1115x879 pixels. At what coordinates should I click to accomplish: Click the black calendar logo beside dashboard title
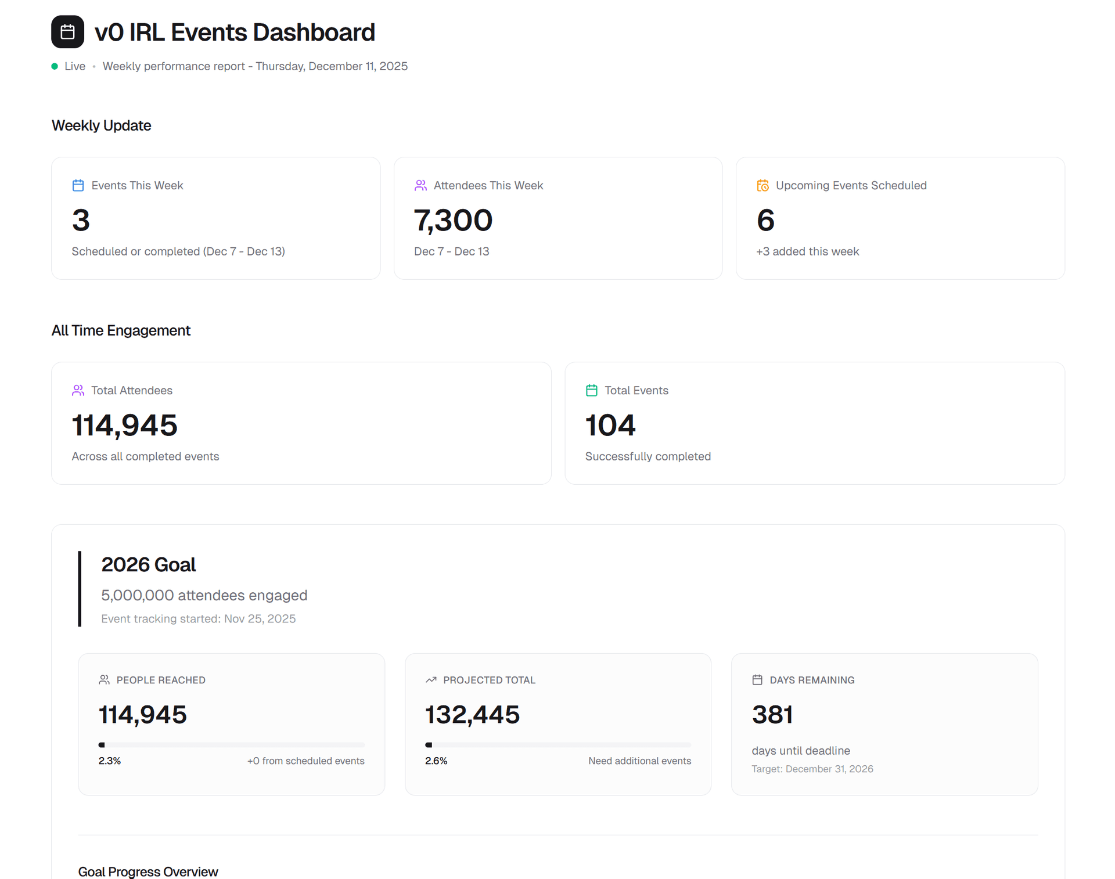(x=67, y=32)
